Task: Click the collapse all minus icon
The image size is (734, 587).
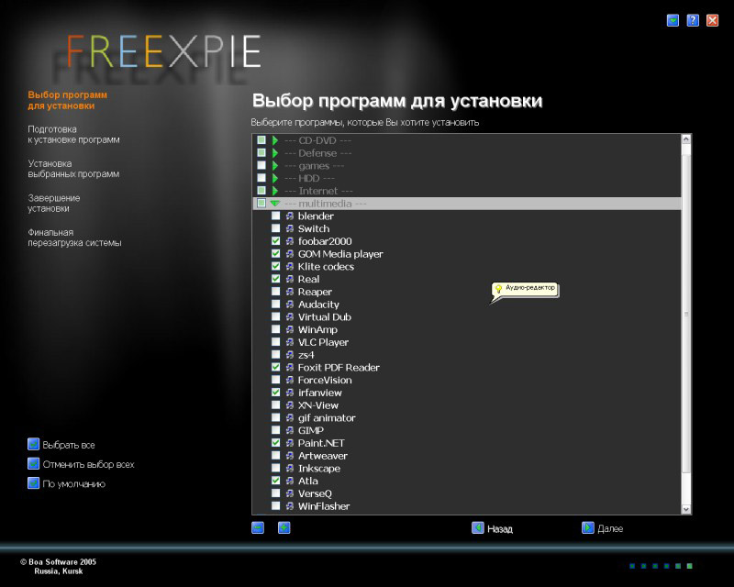Action: (x=258, y=527)
